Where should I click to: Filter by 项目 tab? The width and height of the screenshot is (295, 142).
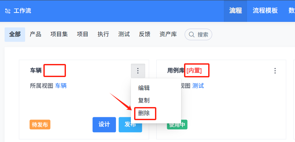(83, 34)
